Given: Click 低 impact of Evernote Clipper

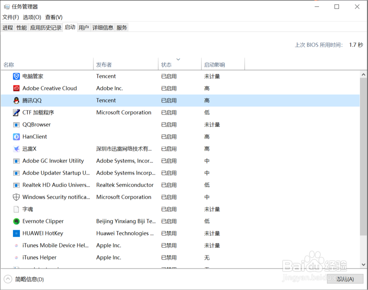Looking at the screenshot, I should (207, 221).
